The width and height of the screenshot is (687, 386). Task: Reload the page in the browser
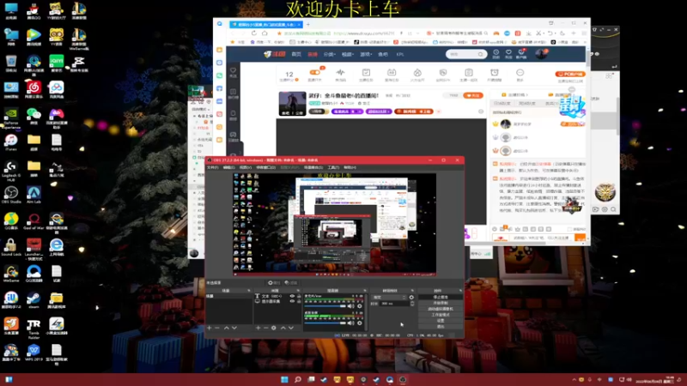point(253,33)
